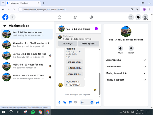Open the account profile avatar menu
Screen dimensions: 153x115
coord(145,17)
